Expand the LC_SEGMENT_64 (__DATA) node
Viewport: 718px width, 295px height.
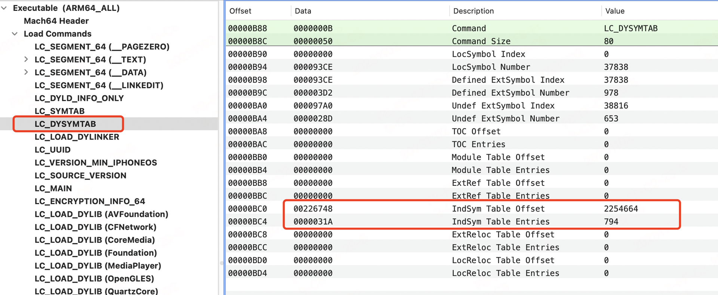point(26,72)
